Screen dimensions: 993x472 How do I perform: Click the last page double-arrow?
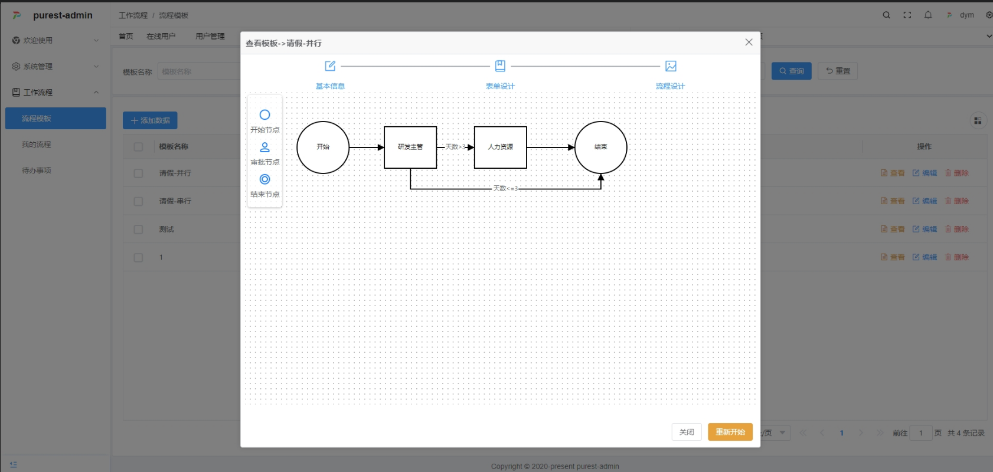coord(880,433)
